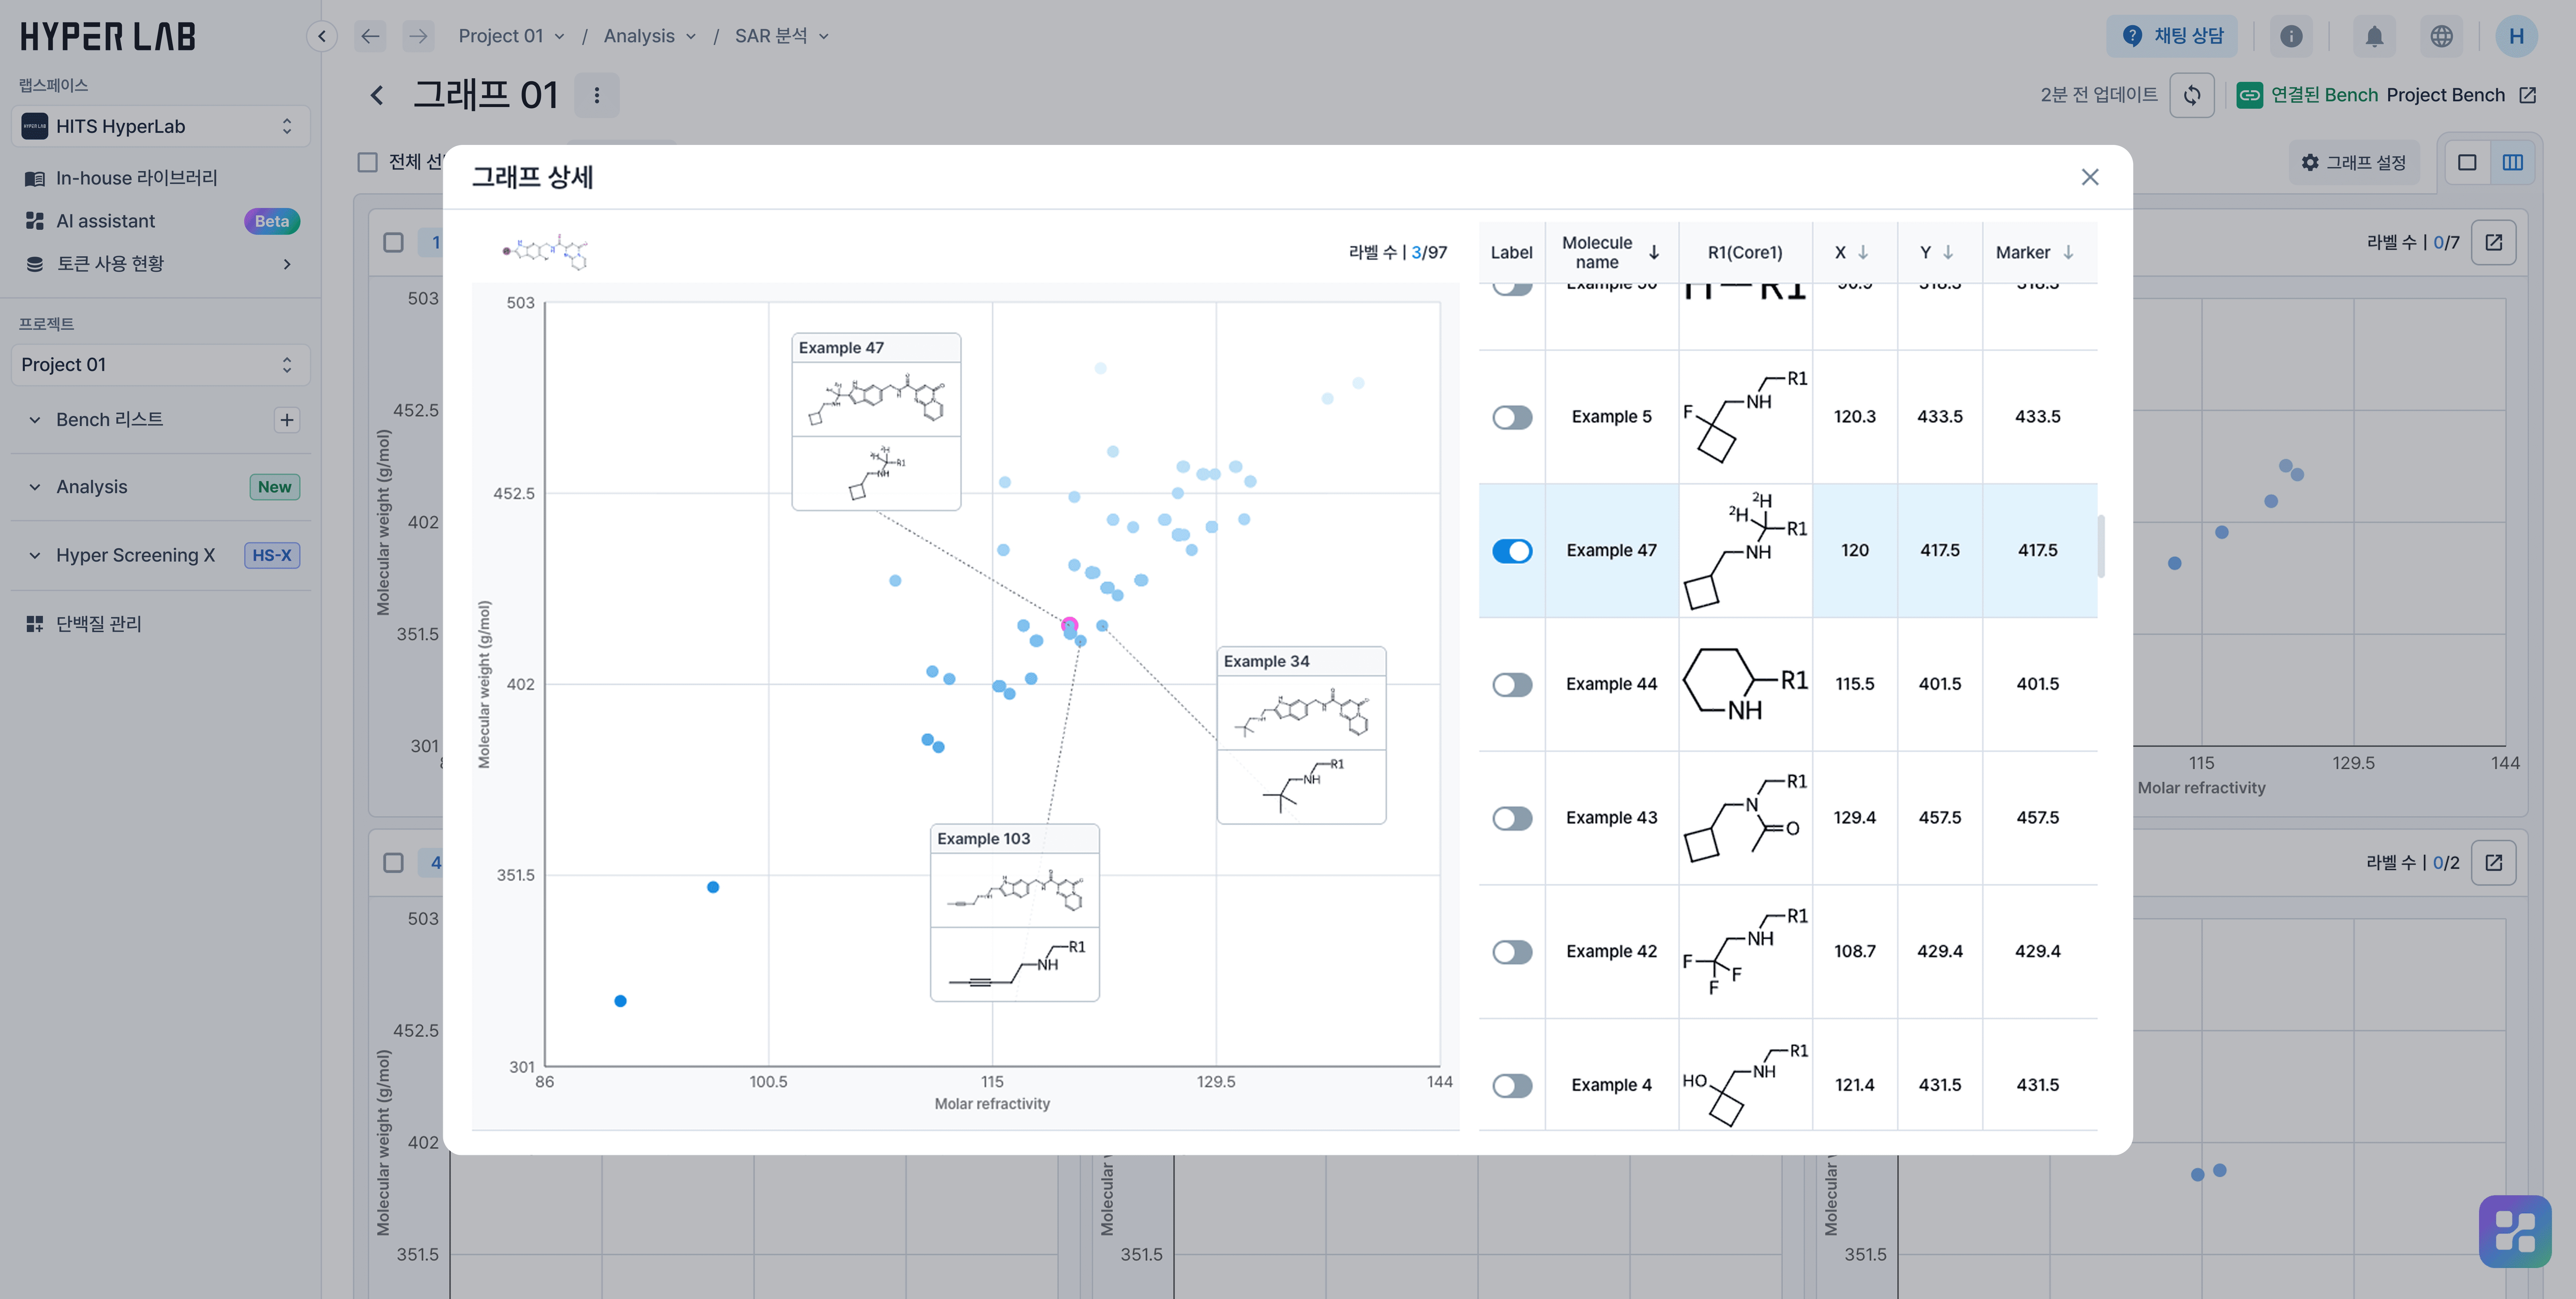The height and width of the screenshot is (1299, 2576).
Task: Expand first background graph with open-external icon
Action: click(2494, 242)
